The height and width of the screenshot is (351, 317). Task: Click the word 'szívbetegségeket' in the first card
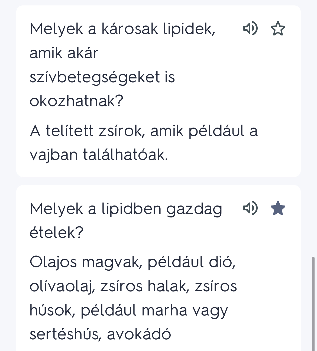(95, 77)
